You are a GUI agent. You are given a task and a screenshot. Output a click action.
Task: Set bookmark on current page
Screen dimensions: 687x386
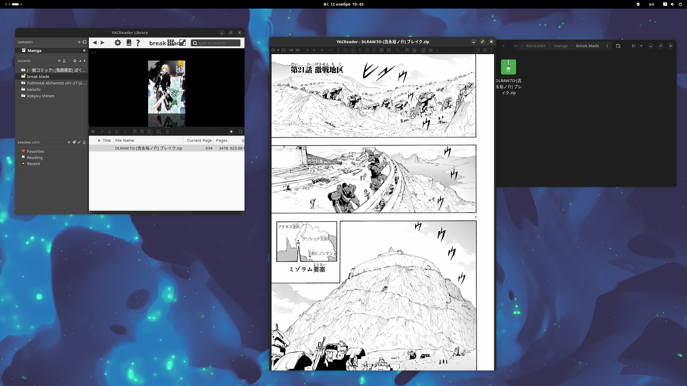click(x=407, y=50)
